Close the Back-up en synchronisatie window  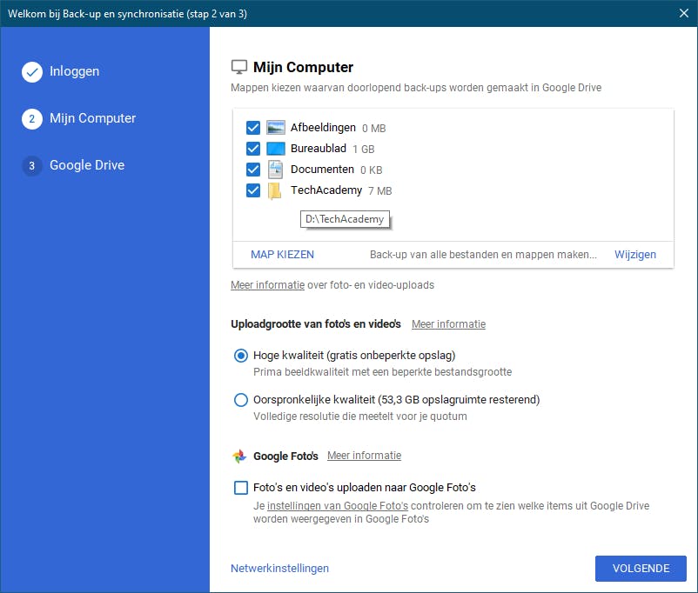point(684,13)
